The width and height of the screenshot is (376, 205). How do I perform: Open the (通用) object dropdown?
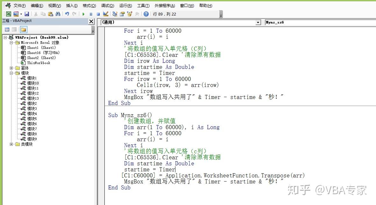[258, 23]
